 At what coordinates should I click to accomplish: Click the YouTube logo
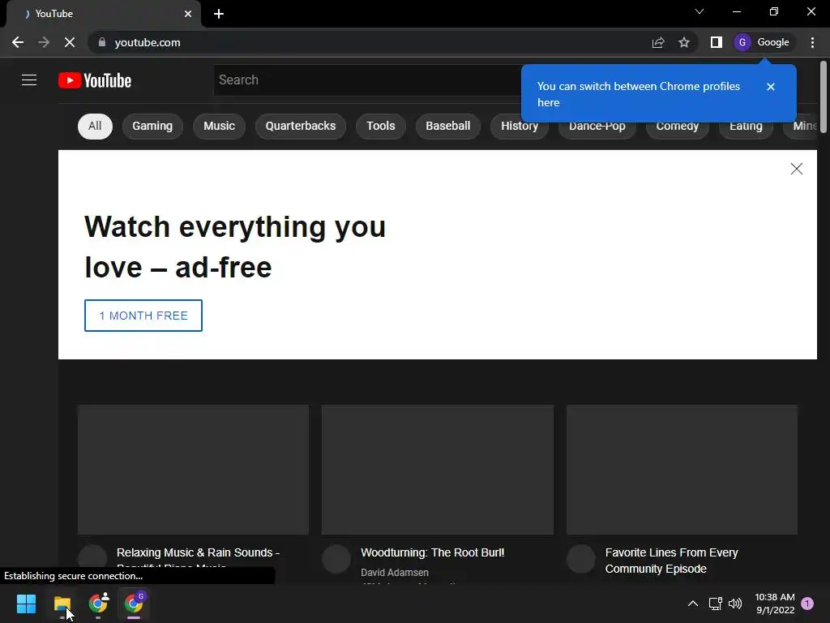point(95,80)
